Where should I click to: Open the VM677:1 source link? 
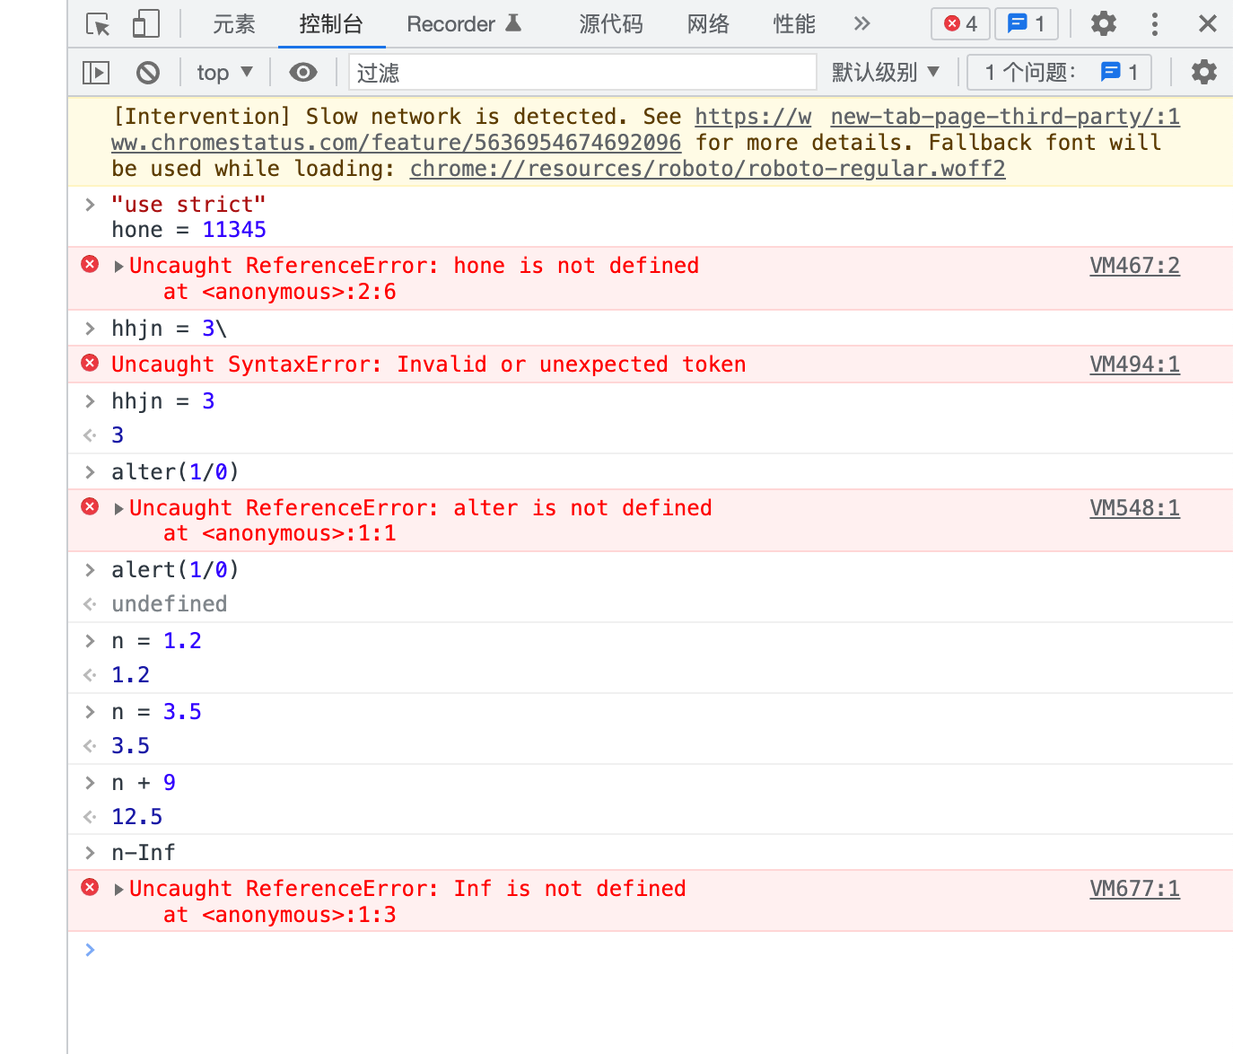click(1134, 889)
